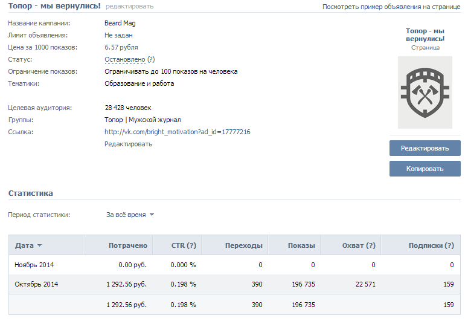Open the пример объявления на странице link
The width and height of the screenshot is (468, 321).
[411, 7]
